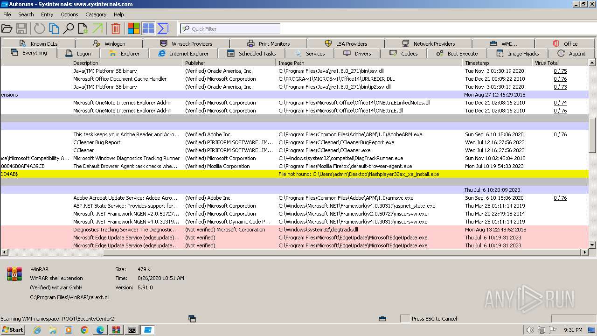The height and width of the screenshot is (336, 597).
Task: Open the 0 / 74 VirusTotal result link
Action: 560,103
